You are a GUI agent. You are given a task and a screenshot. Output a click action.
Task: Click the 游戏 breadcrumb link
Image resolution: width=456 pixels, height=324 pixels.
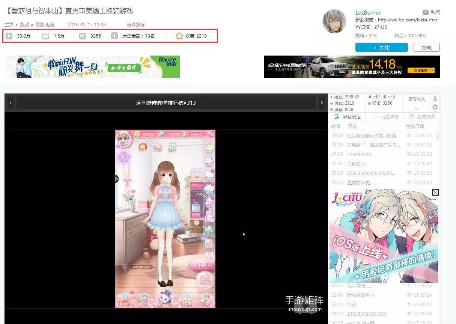coord(24,25)
